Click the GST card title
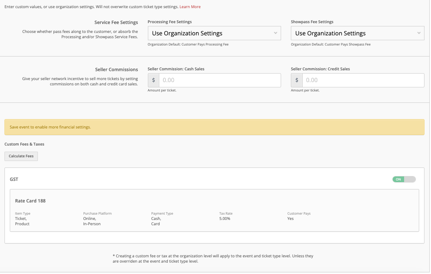Screen dimensions: 431x274 click(14, 179)
